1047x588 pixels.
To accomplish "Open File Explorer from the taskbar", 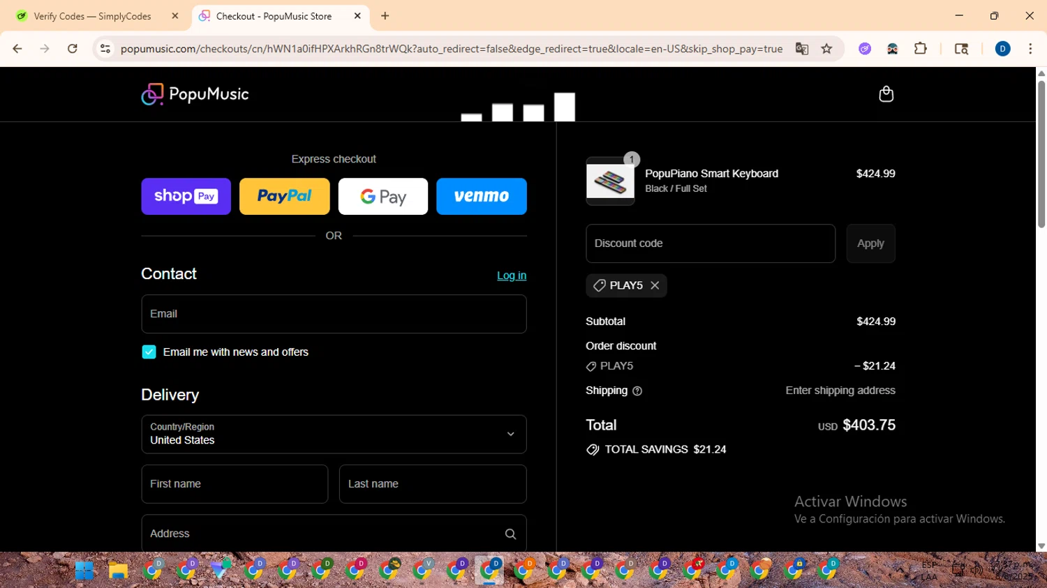I will coord(118,571).
